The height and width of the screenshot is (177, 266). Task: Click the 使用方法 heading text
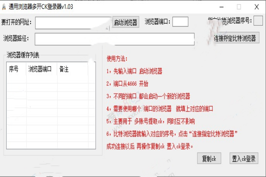(117, 59)
